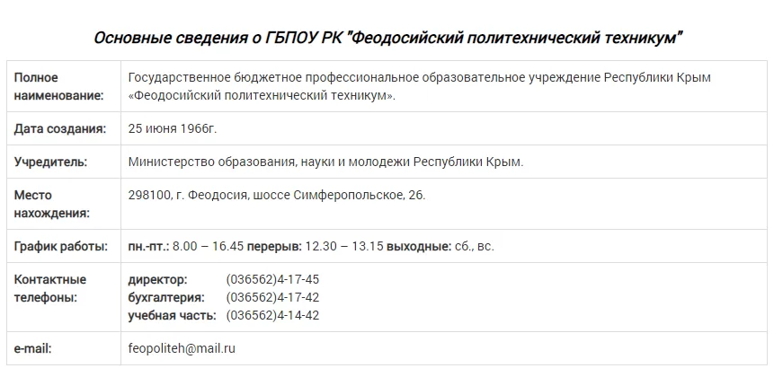Select the бухгалтерия phone number (036562)4-17-42
Screen dimensions: 783x377
(x=272, y=297)
